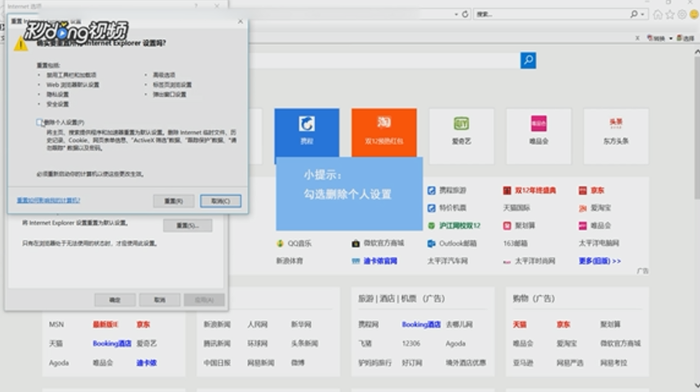Open the 微博 link
This screenshot has height=392, width=700.
tap(298, 363)
